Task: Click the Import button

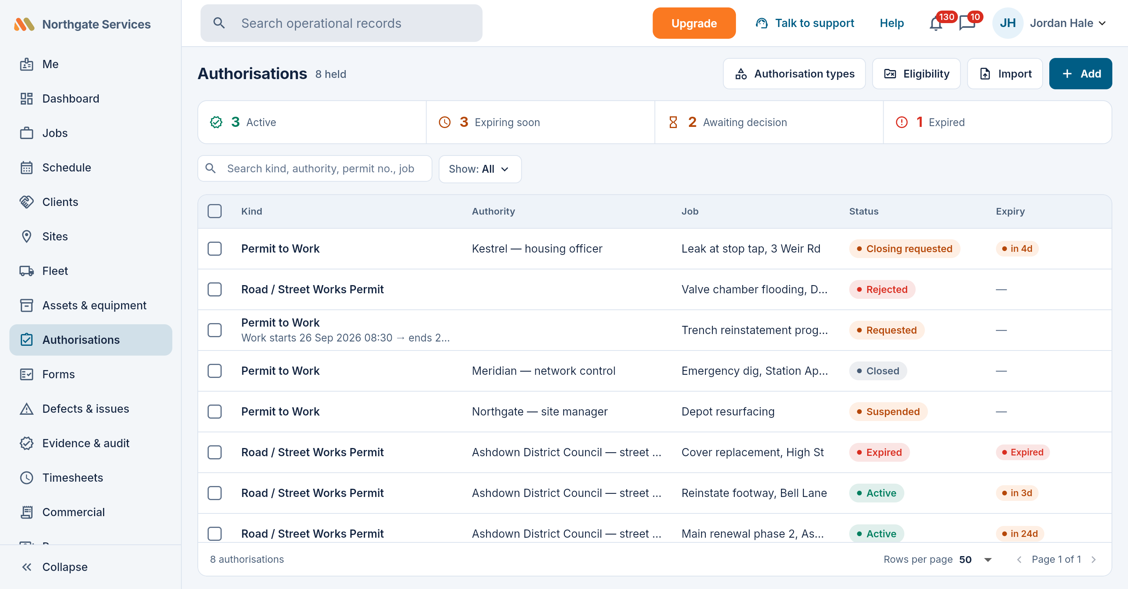Action: (1005, 74)
